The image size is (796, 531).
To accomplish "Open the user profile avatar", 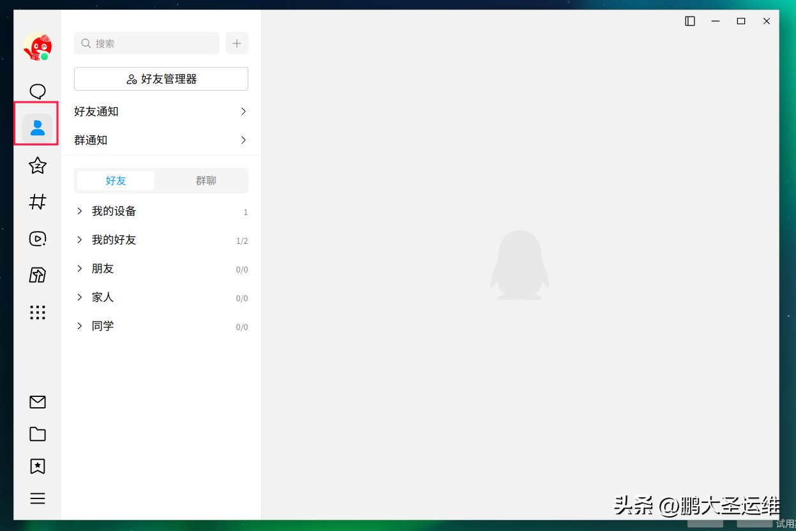I will pos(38,47).
